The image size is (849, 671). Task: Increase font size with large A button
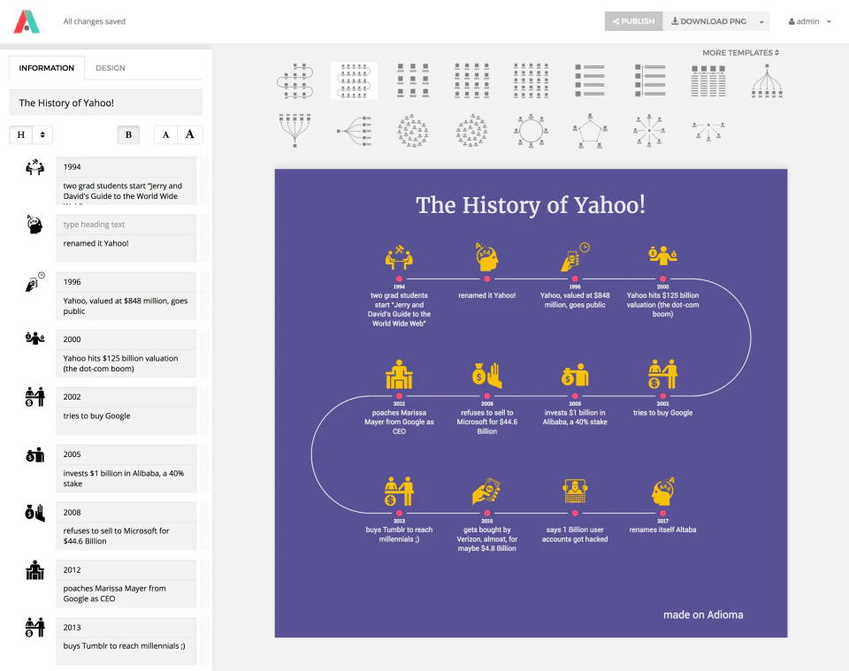[x=189, y=134]
